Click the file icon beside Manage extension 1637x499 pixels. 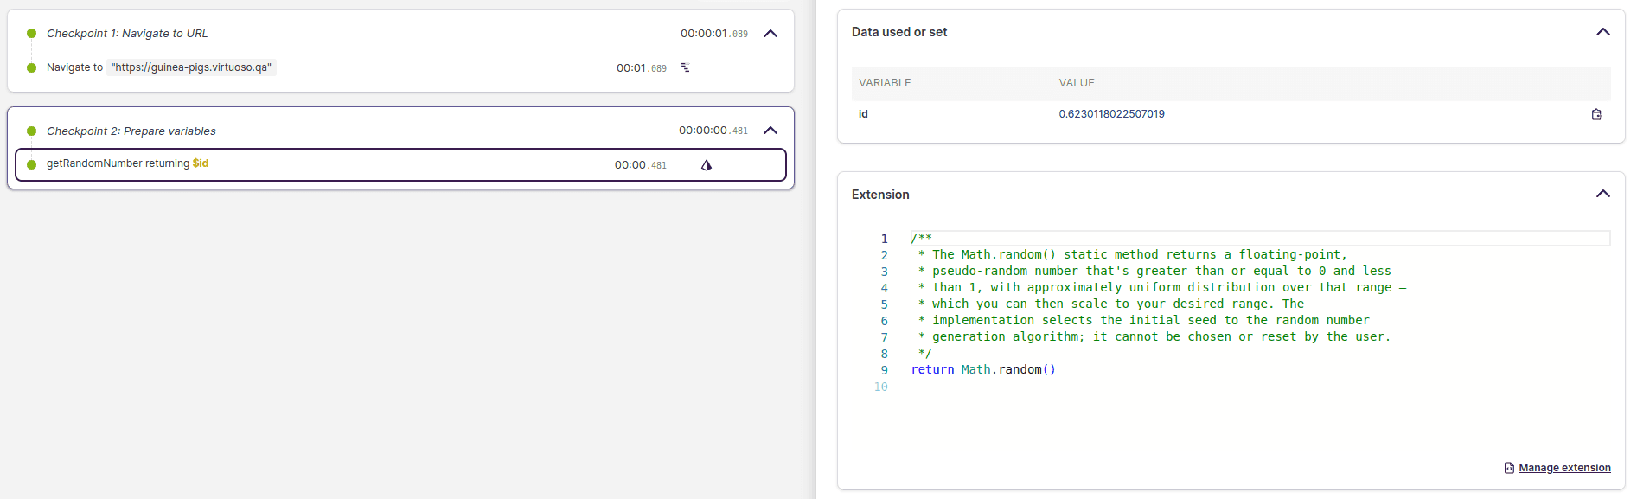coord(1509,468)
